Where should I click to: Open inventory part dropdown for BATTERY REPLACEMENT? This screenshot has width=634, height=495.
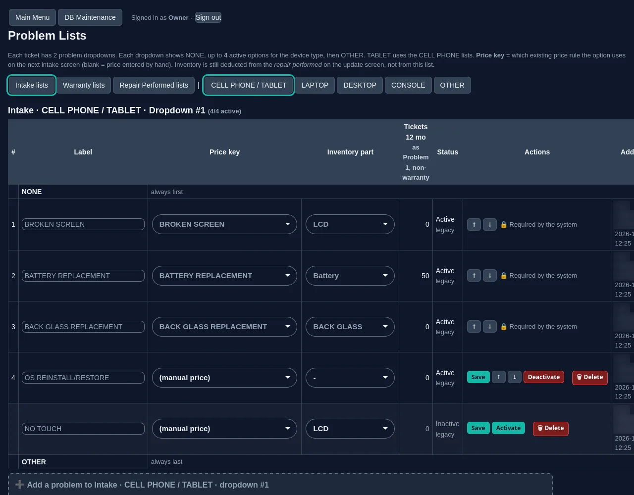(350, 276)
